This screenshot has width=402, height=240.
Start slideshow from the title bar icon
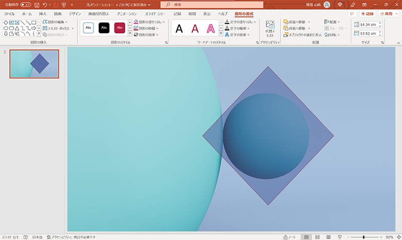click(62, 5)
